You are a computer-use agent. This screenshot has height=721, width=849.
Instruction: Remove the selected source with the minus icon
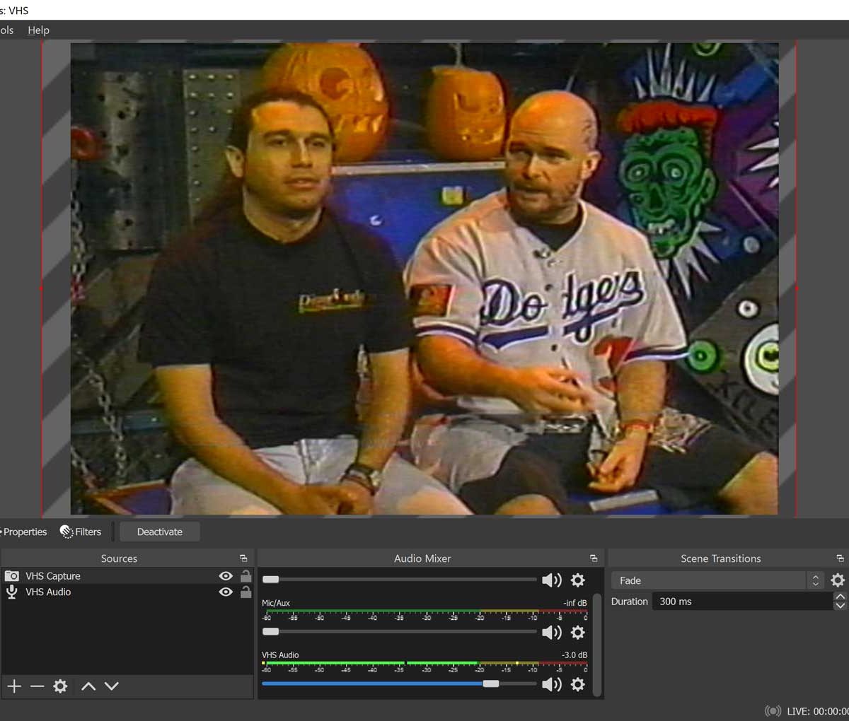pyautogui.click(x=37, y=686)
